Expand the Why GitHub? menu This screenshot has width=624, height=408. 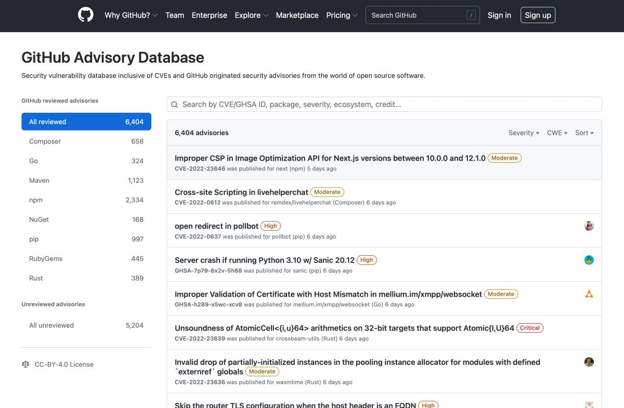131,15
